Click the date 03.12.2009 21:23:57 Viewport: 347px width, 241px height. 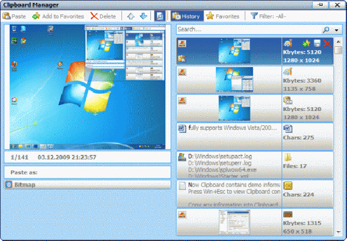tap(67, 157)
